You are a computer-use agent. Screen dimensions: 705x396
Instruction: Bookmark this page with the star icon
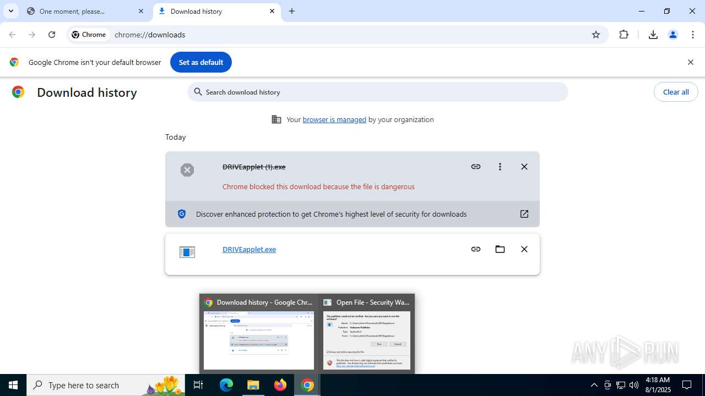(596, 35)
